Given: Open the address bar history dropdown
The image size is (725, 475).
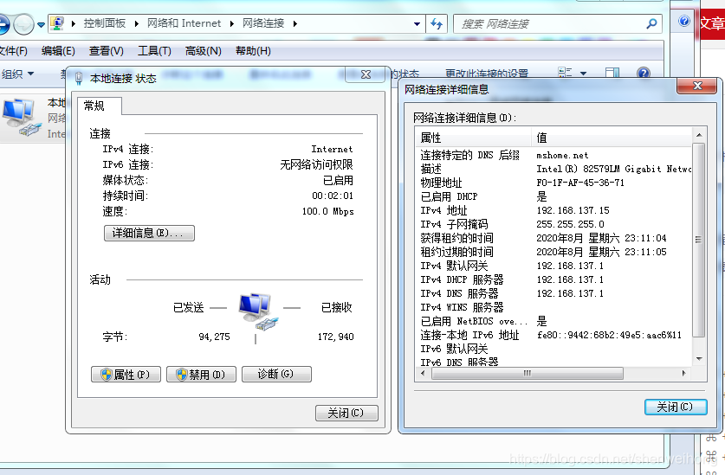Looking at the screenshot, I should click(417, 23).
